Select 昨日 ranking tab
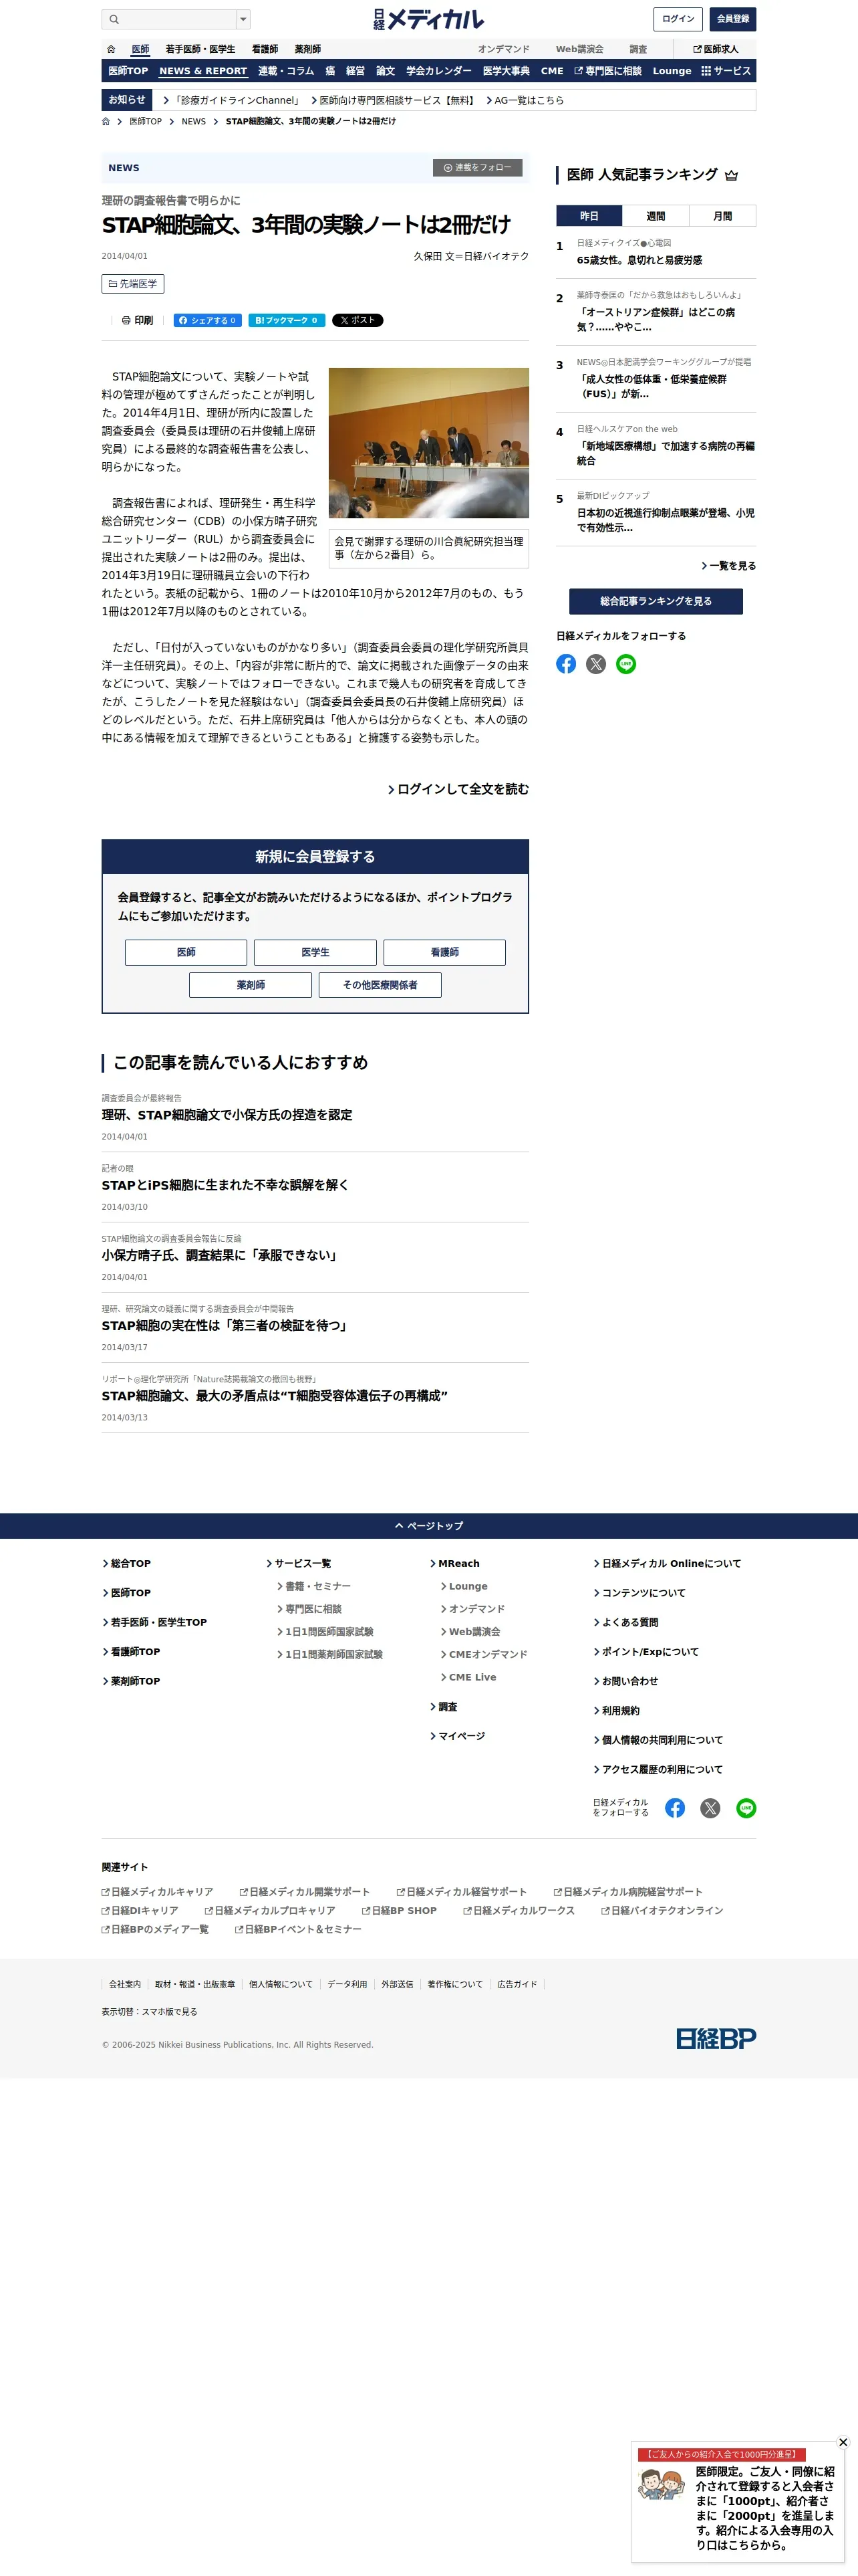This screenshot has width=858, height=2576. pyautogui.click(x=589, y=216)
